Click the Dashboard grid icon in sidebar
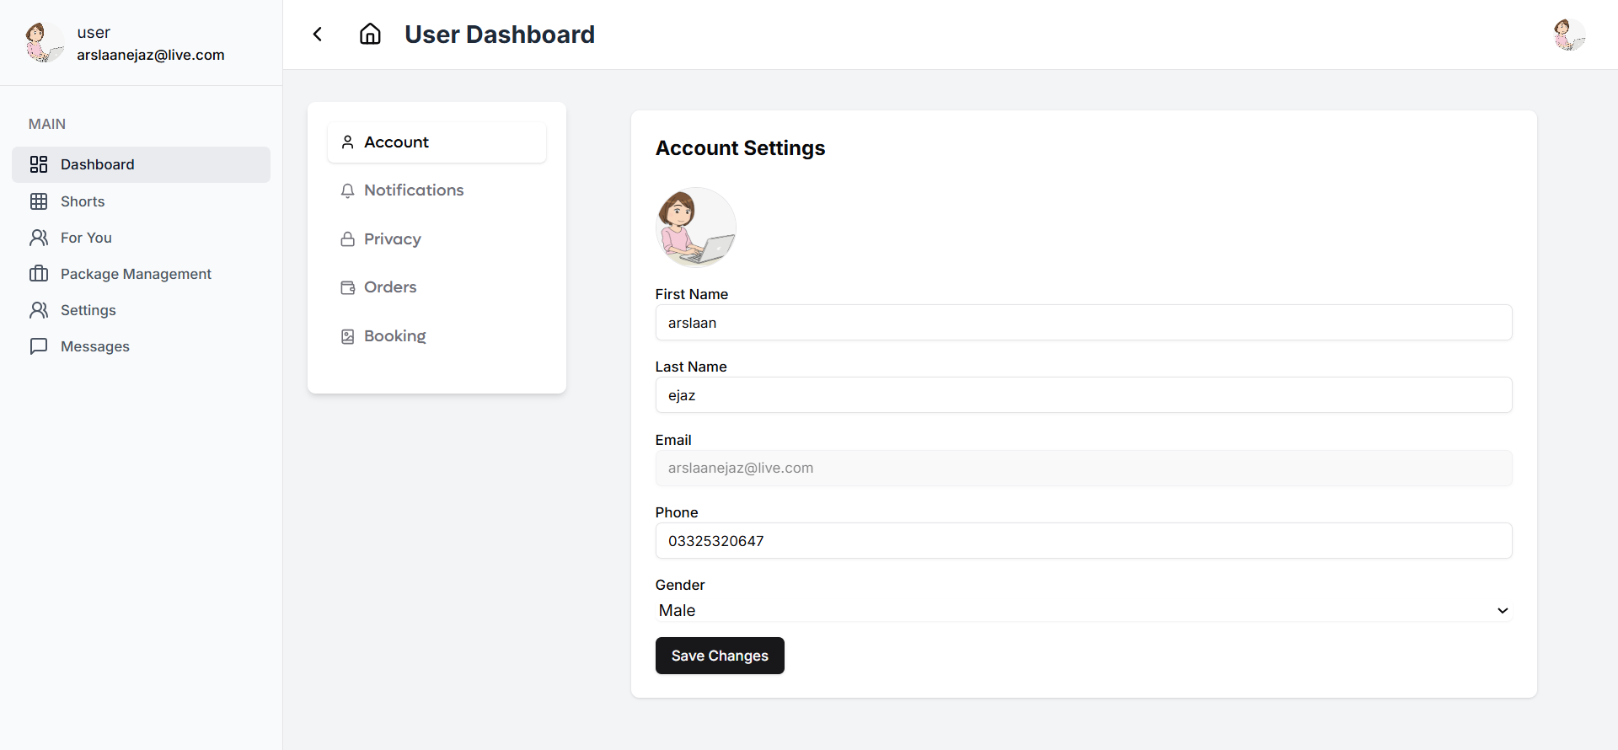The image size is (1618, 750). (x=39, y=164)
